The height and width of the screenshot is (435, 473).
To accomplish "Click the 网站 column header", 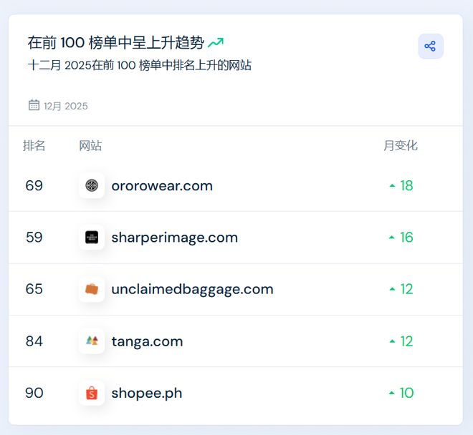I will 90,145.
